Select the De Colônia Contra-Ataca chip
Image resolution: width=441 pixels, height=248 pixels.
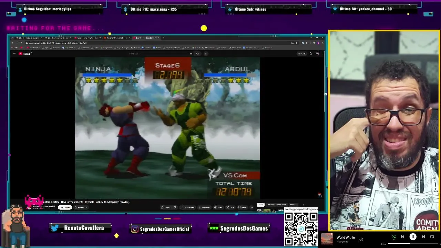coord(276,205)
